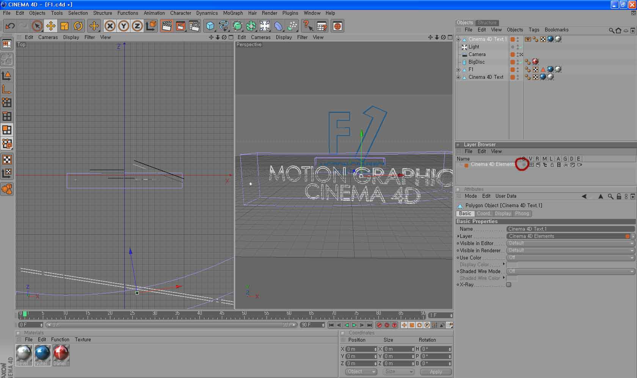
Task: Activate the Scale tool
Action: point(64,26)
